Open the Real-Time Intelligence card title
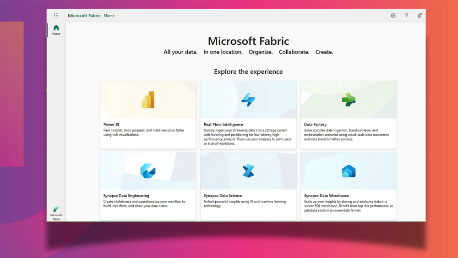This screenshot has height=258, width=458. tap(223, 125)
